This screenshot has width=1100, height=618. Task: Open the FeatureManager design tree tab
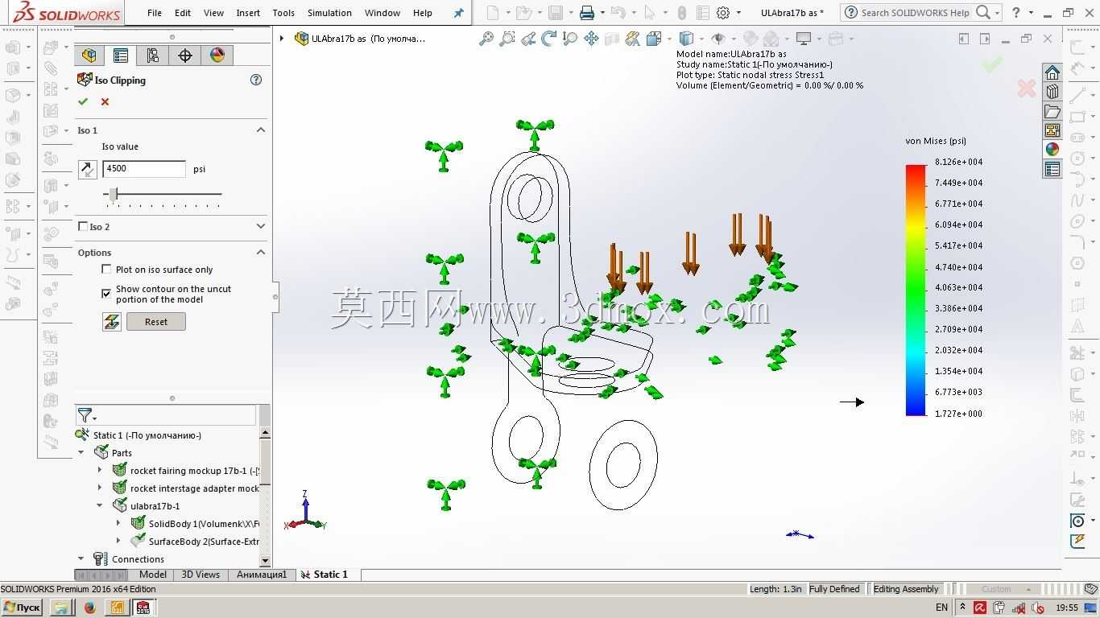coord(89,55)
